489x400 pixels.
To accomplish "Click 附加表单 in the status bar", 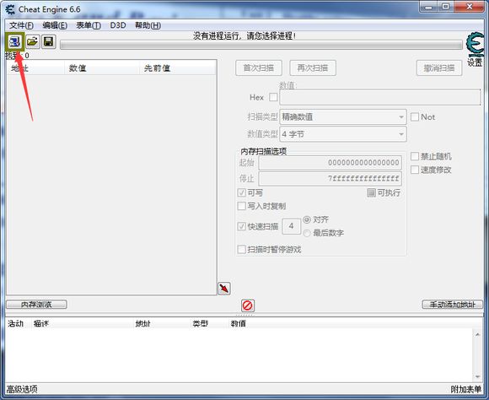I will click(x=466, y=389).
